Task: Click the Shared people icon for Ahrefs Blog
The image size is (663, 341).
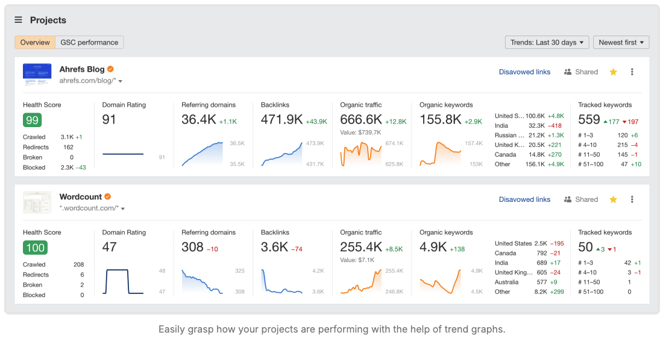Action: point(568,72)
